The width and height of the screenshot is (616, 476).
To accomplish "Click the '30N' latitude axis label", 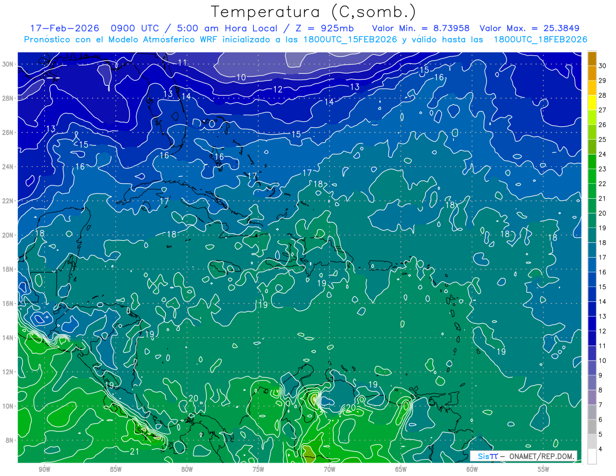I will [8, 64].
